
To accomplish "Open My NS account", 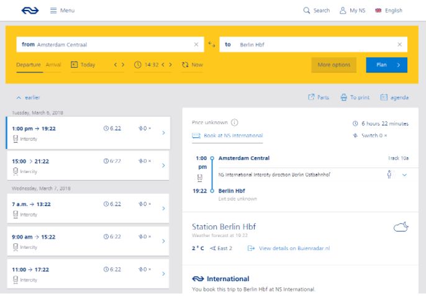I will click(352, 11).
